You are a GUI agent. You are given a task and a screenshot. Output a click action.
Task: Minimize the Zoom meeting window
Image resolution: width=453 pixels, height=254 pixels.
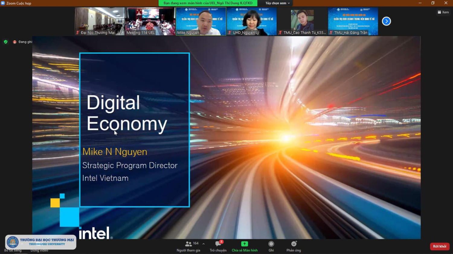tap(420, 3)
